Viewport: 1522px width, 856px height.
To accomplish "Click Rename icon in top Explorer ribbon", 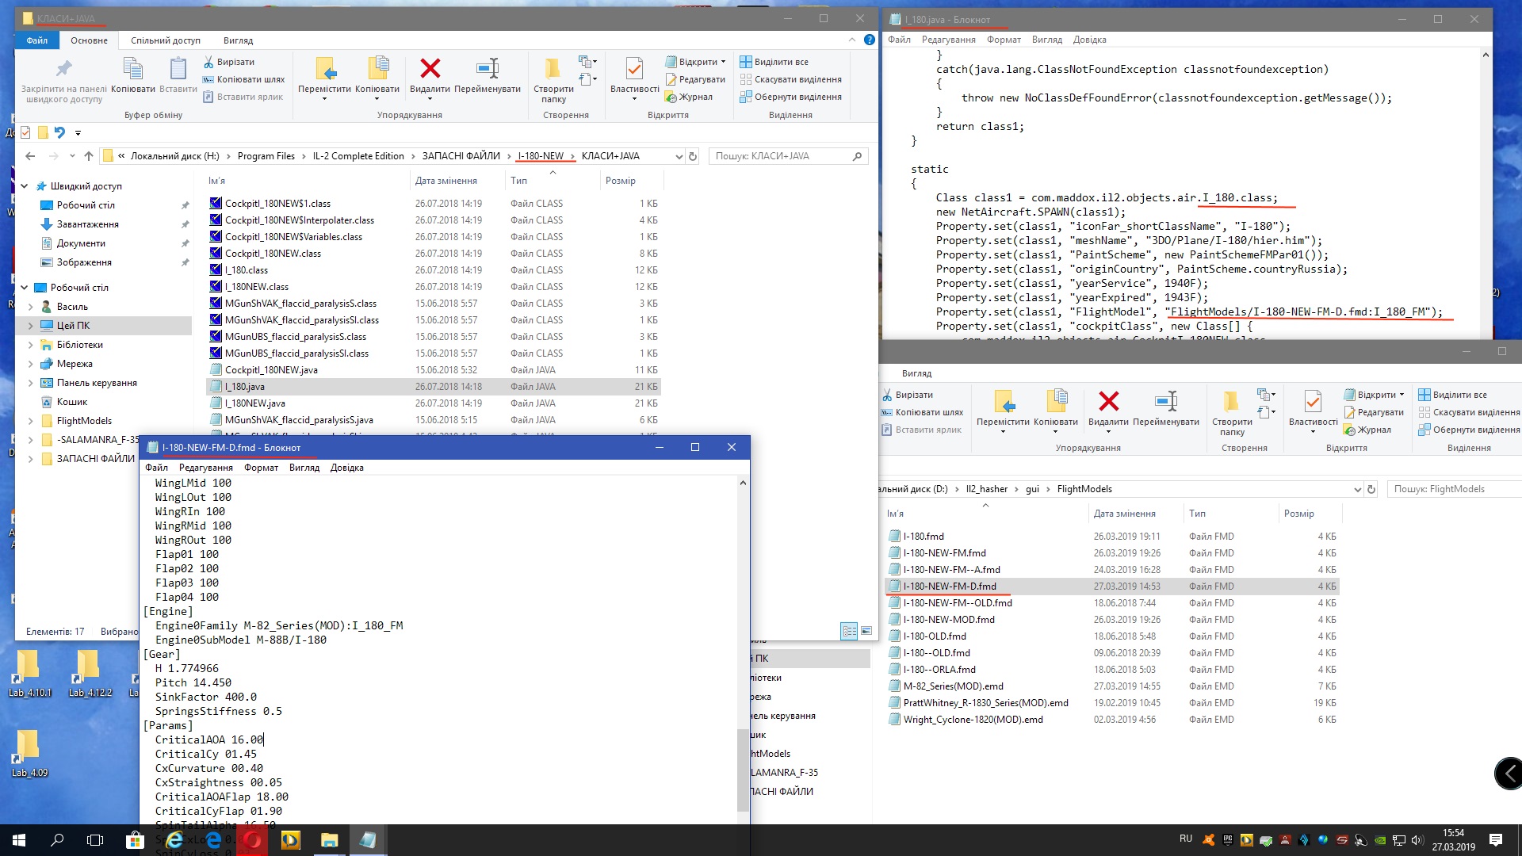I will coord(487,70).
